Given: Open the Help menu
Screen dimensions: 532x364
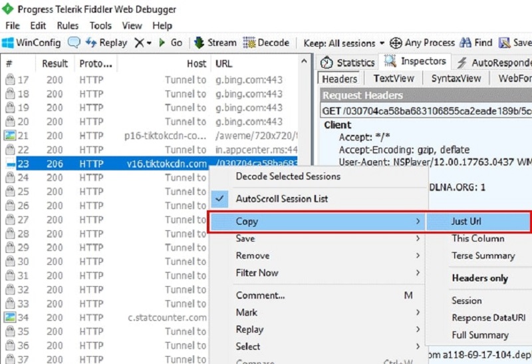Looking at the screenshot, I should 162,26.
